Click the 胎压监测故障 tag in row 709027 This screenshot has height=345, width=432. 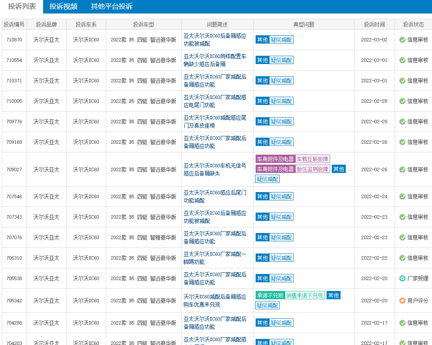point(312,169)
